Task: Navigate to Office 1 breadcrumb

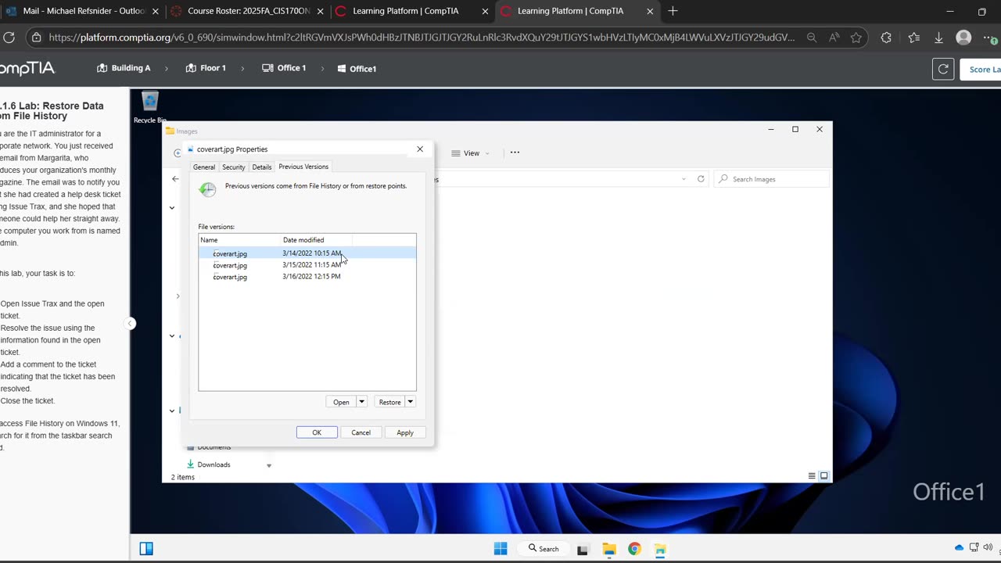Action: tap(284, 68)
